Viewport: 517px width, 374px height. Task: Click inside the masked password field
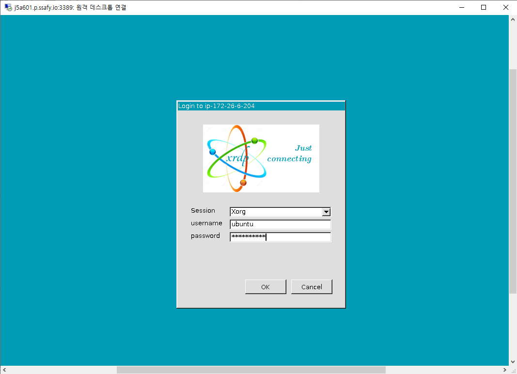(280, 237)
